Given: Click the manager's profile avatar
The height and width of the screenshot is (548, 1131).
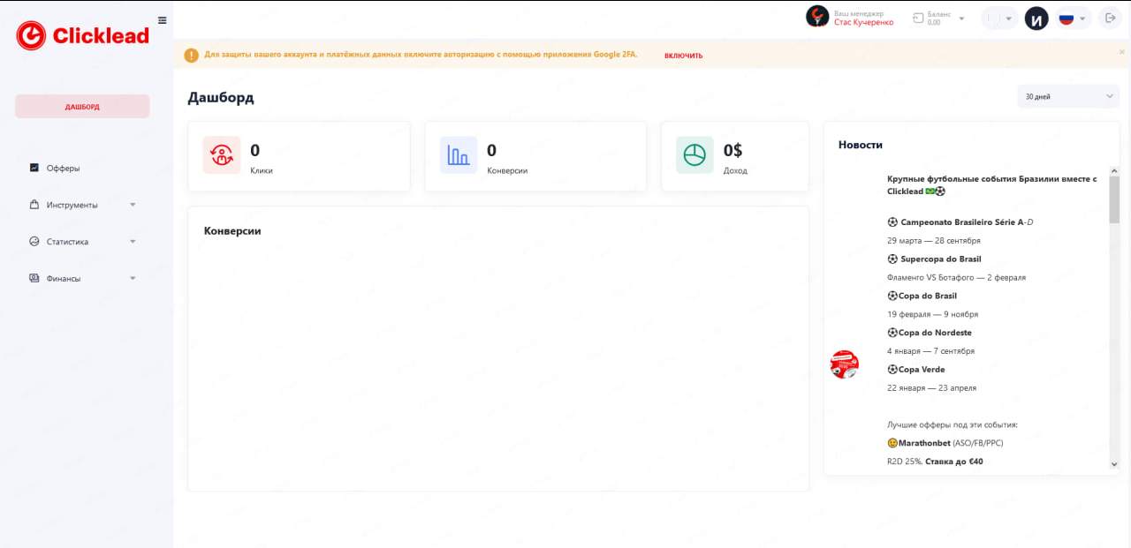Looking at the screenshot, I should (x=817, y=17).
